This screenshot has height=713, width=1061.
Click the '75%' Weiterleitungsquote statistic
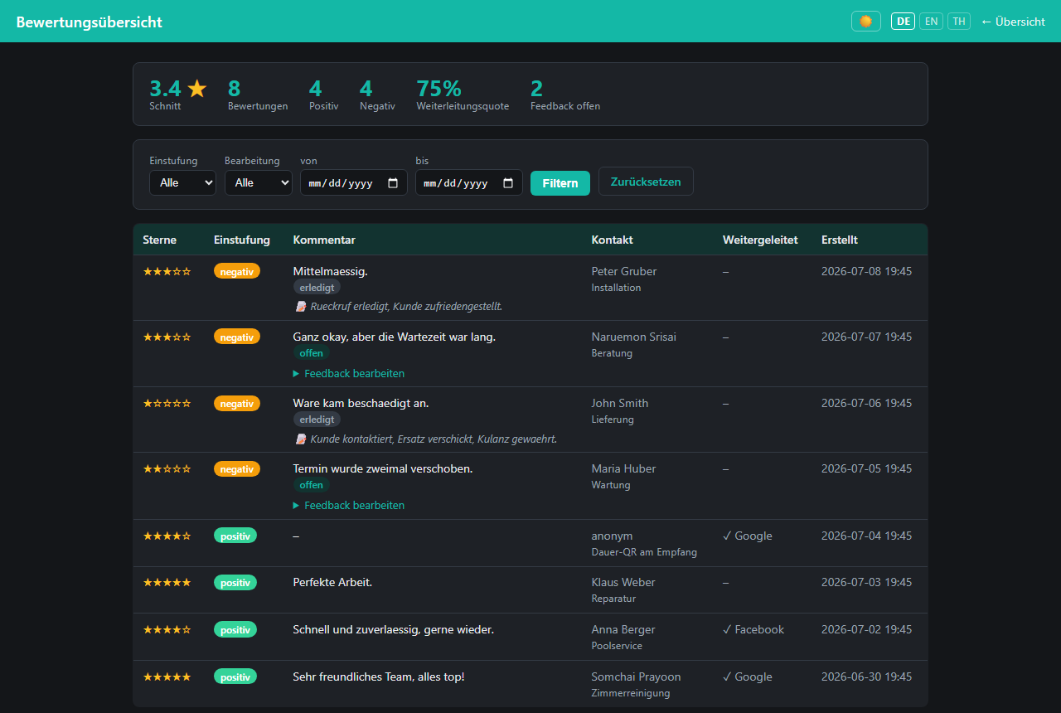tap(439, 89)
